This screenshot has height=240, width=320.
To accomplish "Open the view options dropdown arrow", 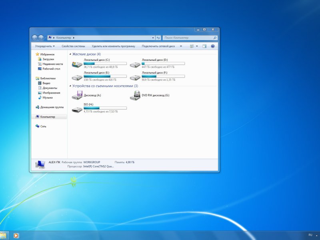I will click(197, 46).
